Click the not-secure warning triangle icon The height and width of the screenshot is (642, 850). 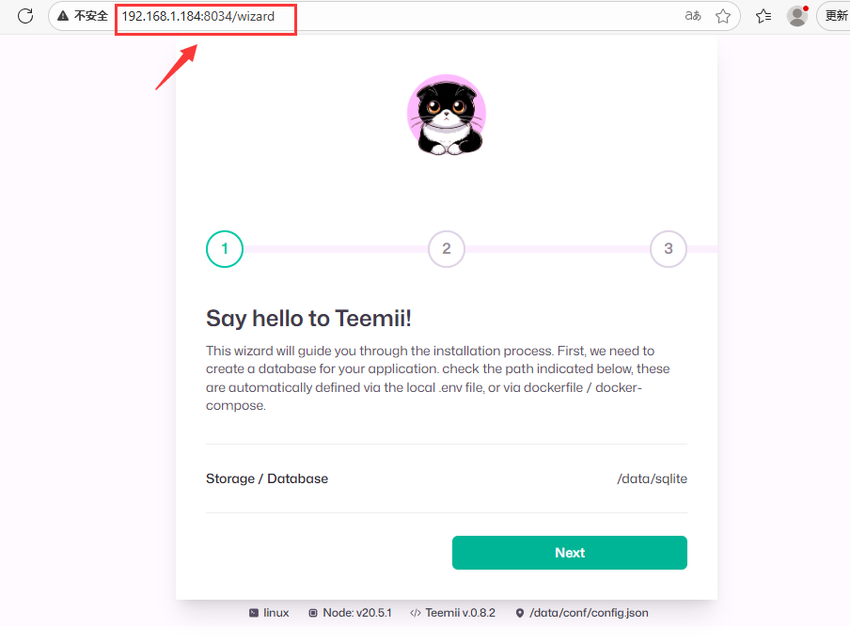tap(63, 16)
